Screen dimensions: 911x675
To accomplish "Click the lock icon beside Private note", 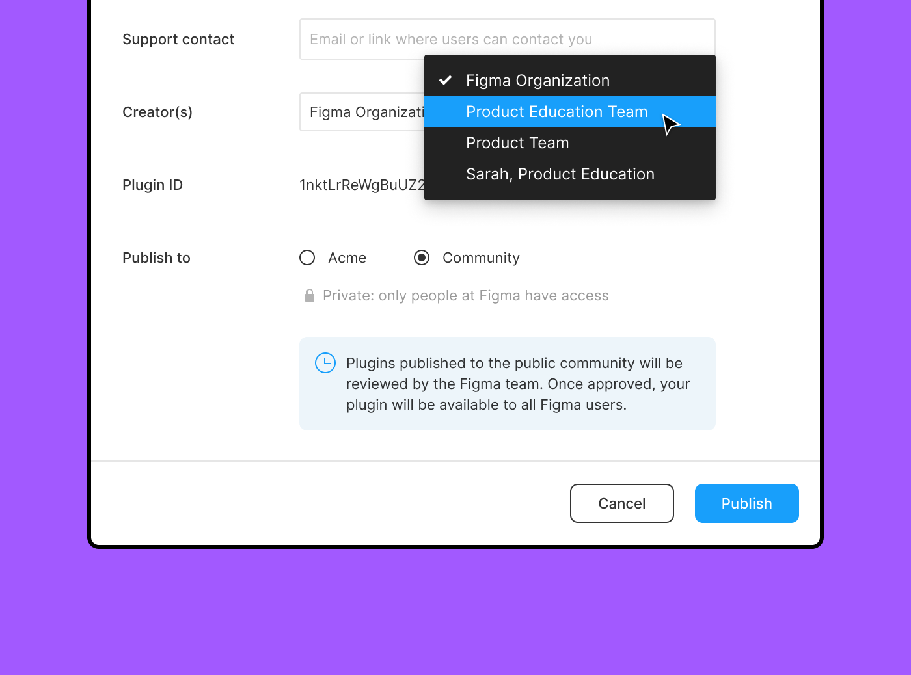I will 310,295.
